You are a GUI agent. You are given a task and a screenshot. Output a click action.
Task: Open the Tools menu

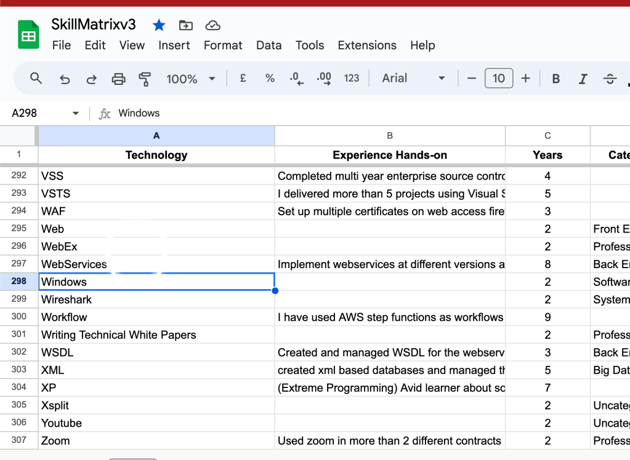coord(310,46)
